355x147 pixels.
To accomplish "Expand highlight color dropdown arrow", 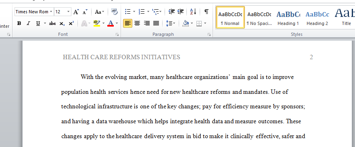I will pos(103,23).
